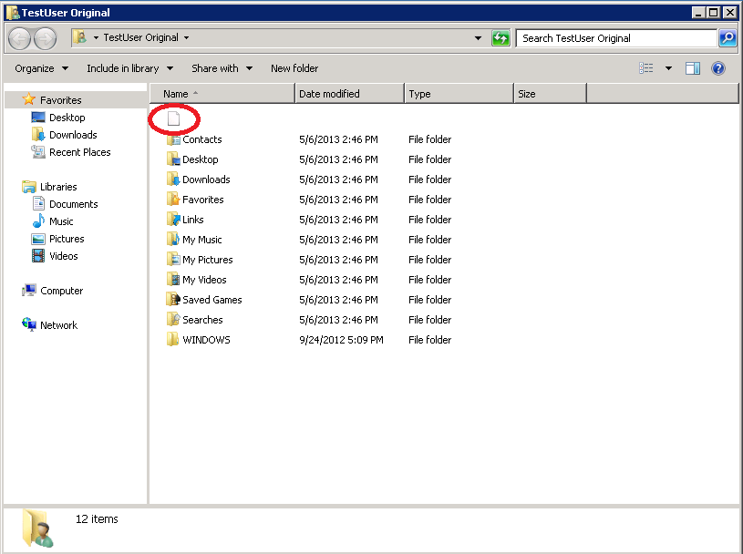Viewport: 743px width, 554px height.
Task: Select the My Pictures folder icon
Action: 174,260
